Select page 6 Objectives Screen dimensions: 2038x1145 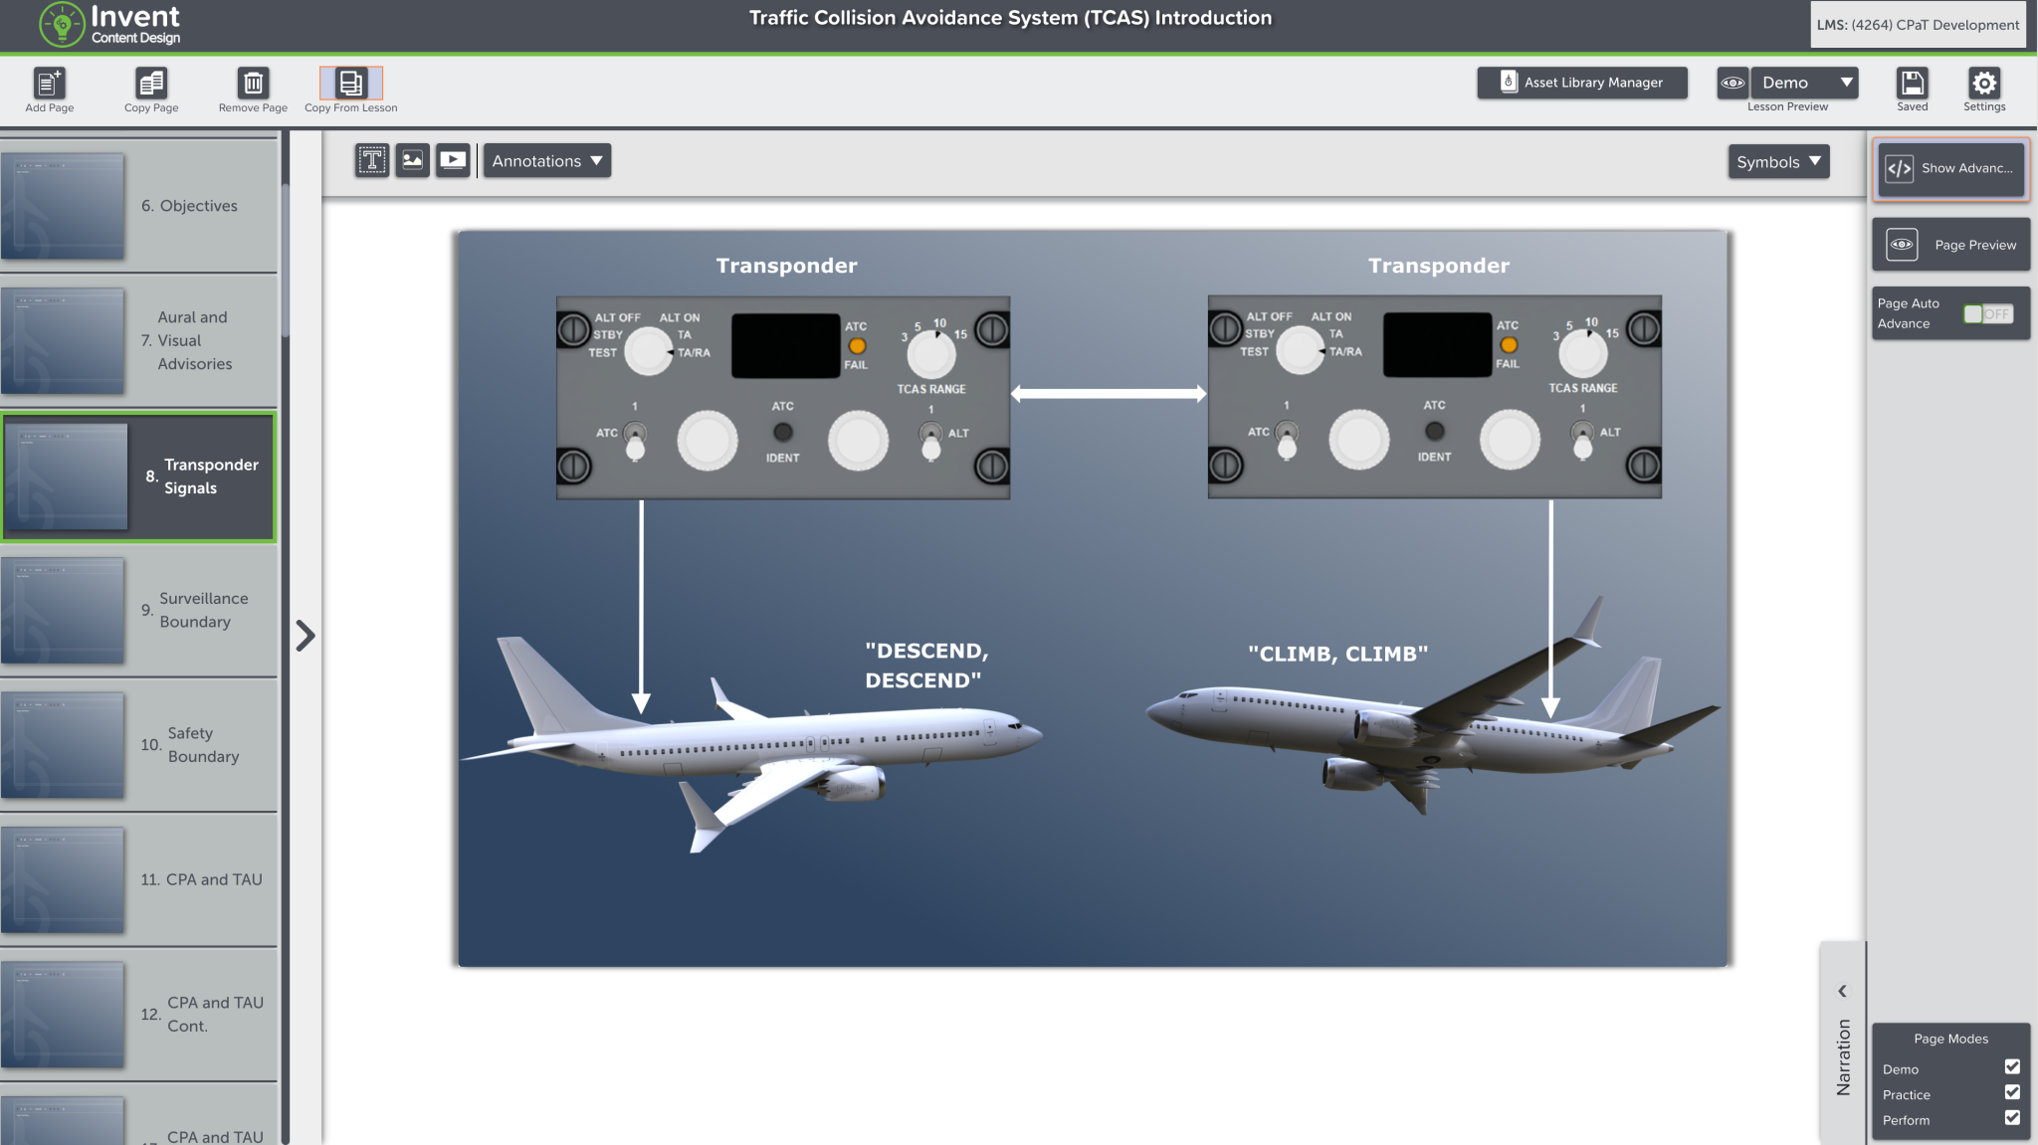138,206
